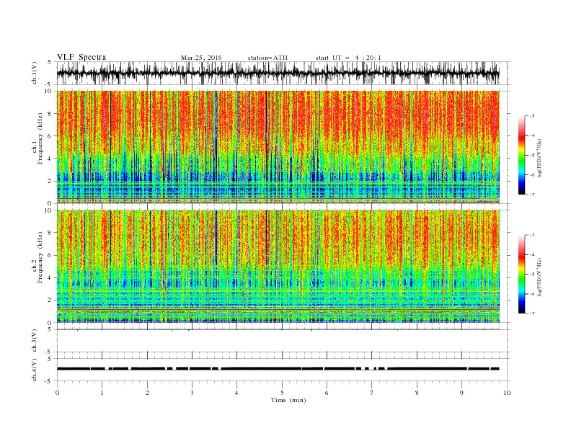Screen dimensions: 571x441
Task: Click the ch.1 color bar "log(PSD)(V²/Hz)" label
Action: pos(540,158)
